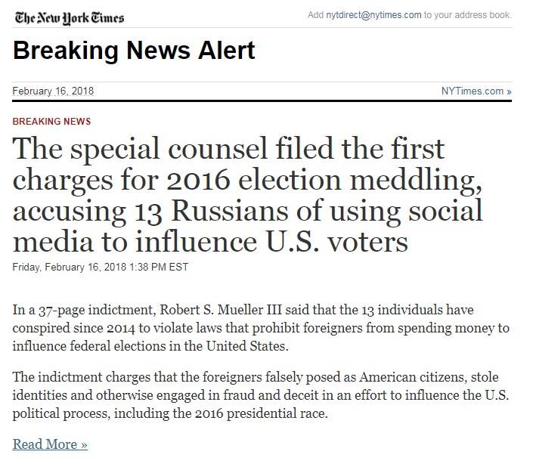The image size is (533, 467).
Task: Click the Breaking News Alert heading
Action: 134,51
